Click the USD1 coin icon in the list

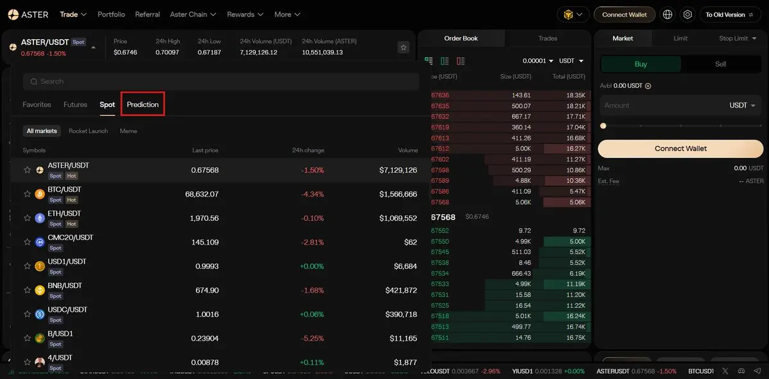point(40,266)
